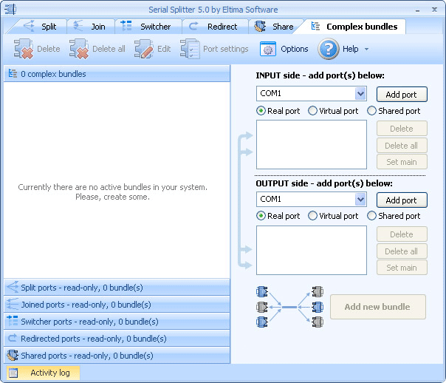Click the application icon in the title bar
The image size is (446, 383).
pos(10,10)
